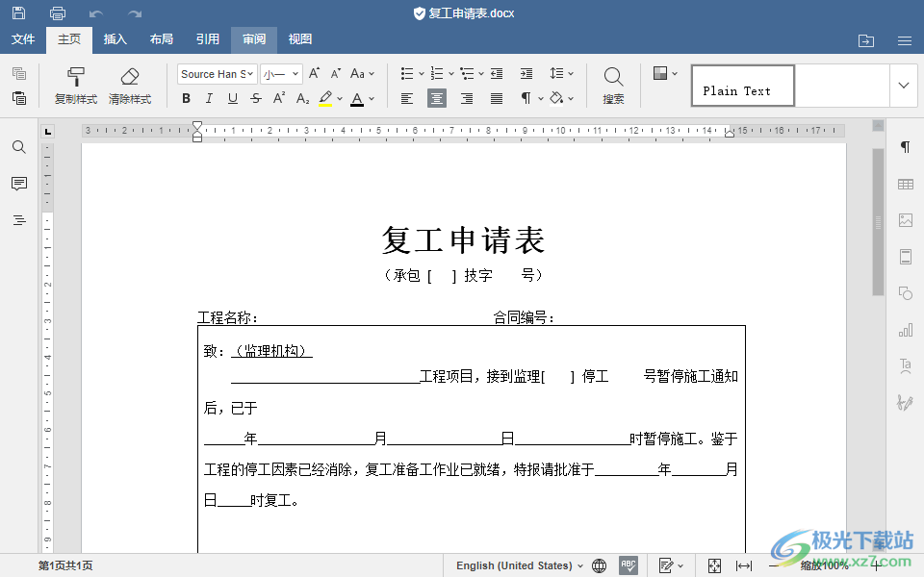Viewport: 924px width, 577px height.
Task: Toggle superscript formatting
Action: [x=279, y=98]
